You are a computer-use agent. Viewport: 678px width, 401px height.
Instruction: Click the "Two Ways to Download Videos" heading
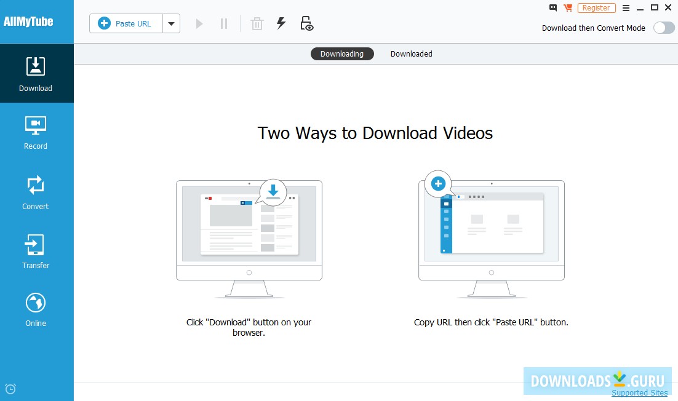[x=375, y=133]
